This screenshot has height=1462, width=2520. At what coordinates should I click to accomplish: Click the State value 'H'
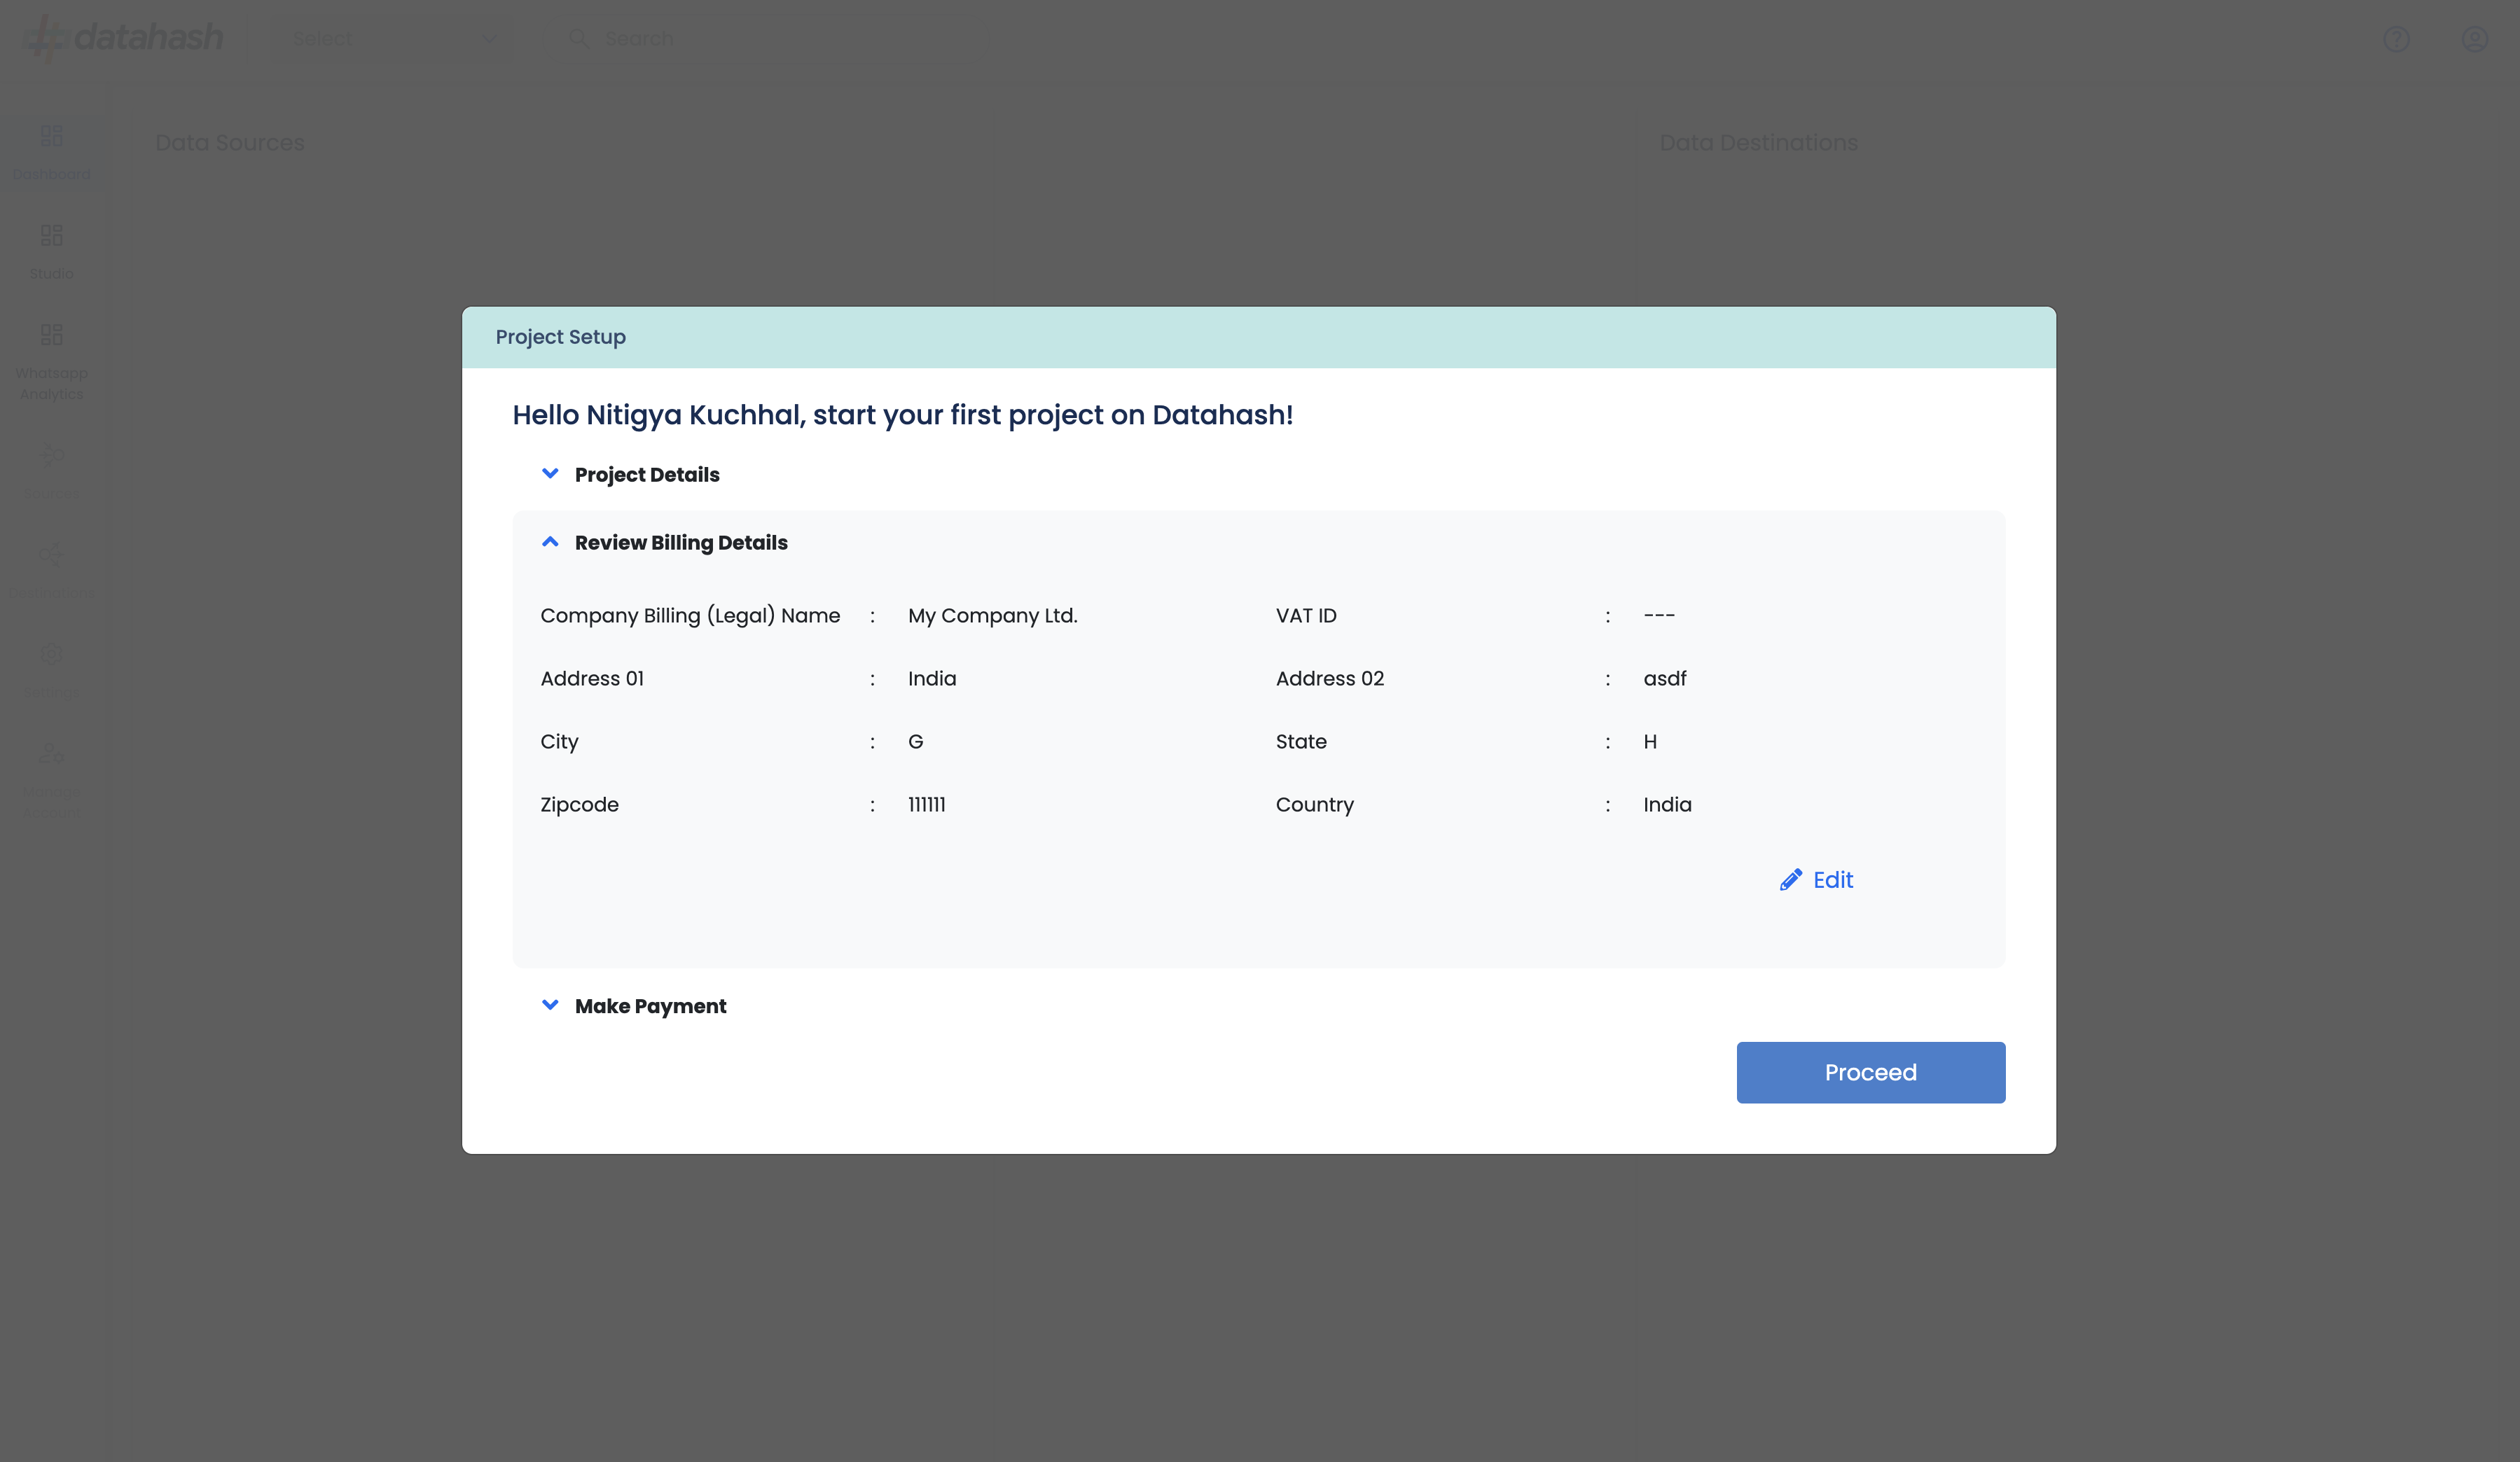[1650, 742]
